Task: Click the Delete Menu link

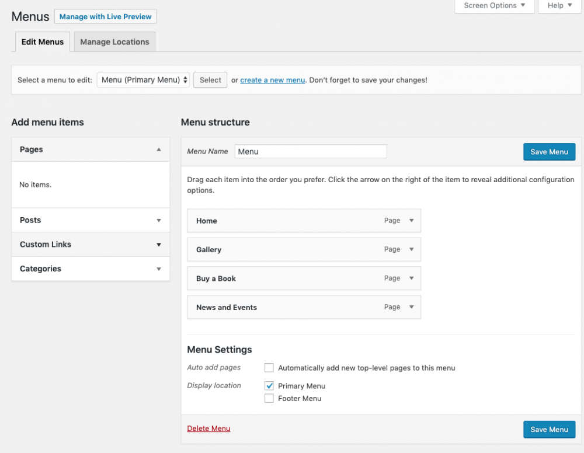Action: coord(208,428)
